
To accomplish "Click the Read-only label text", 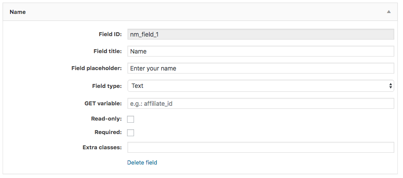I will [x=107, y=119].
